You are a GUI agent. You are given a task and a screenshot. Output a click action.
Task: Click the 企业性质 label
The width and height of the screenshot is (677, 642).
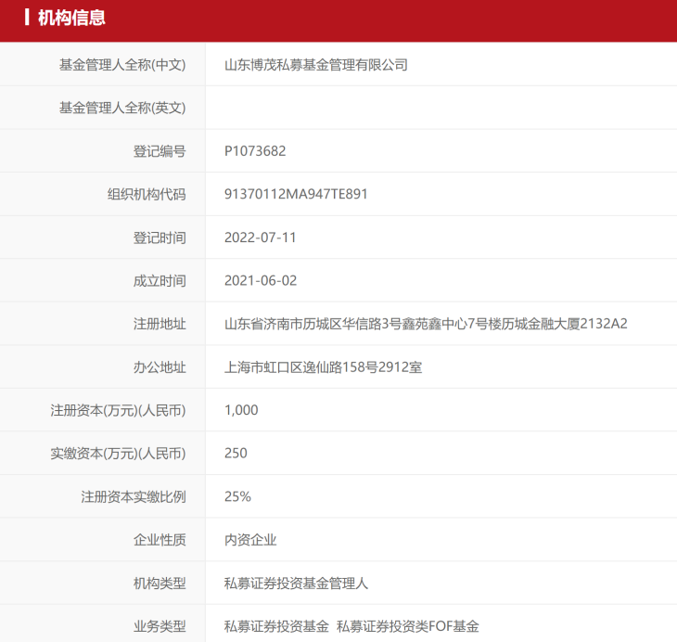[x=160, y=540]
